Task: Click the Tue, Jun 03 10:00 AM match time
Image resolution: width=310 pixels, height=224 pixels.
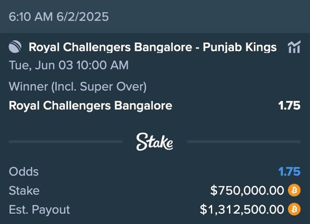Action: 68,66
